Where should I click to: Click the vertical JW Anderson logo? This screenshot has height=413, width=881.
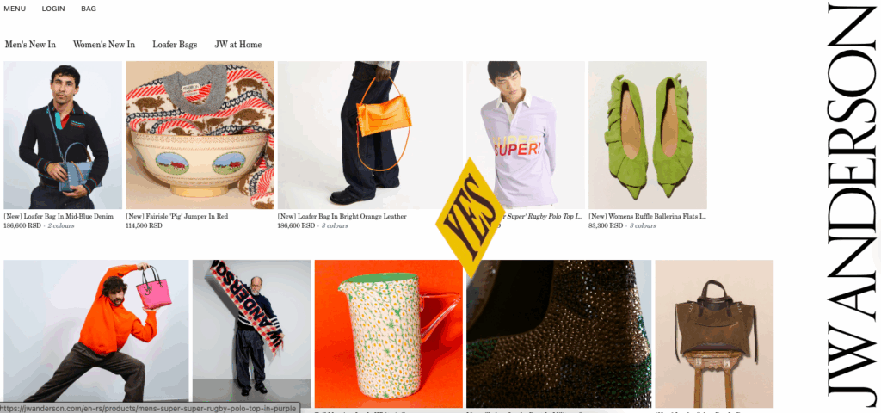pos(852,205)
